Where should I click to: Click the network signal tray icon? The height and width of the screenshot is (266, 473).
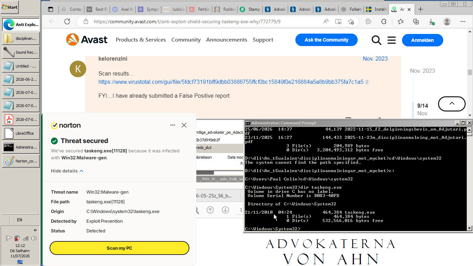point(26,238)
